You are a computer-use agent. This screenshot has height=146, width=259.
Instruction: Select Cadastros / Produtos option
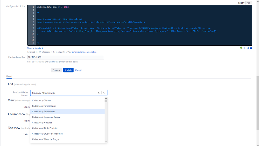point(67,123)
